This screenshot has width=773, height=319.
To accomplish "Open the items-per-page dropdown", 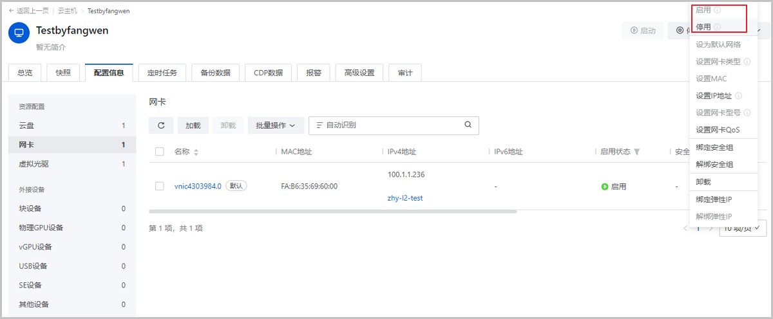I will click(742, 228).
